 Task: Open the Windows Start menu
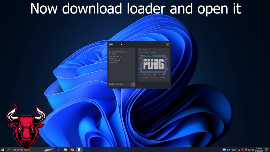(x=3, y=150)
